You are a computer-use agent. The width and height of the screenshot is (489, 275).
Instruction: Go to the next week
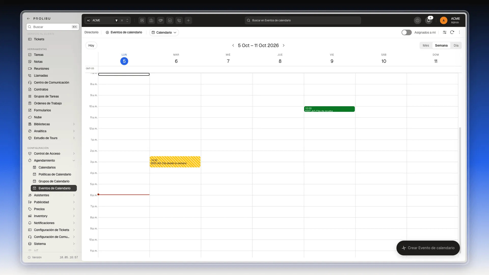(x=283, y=45)
